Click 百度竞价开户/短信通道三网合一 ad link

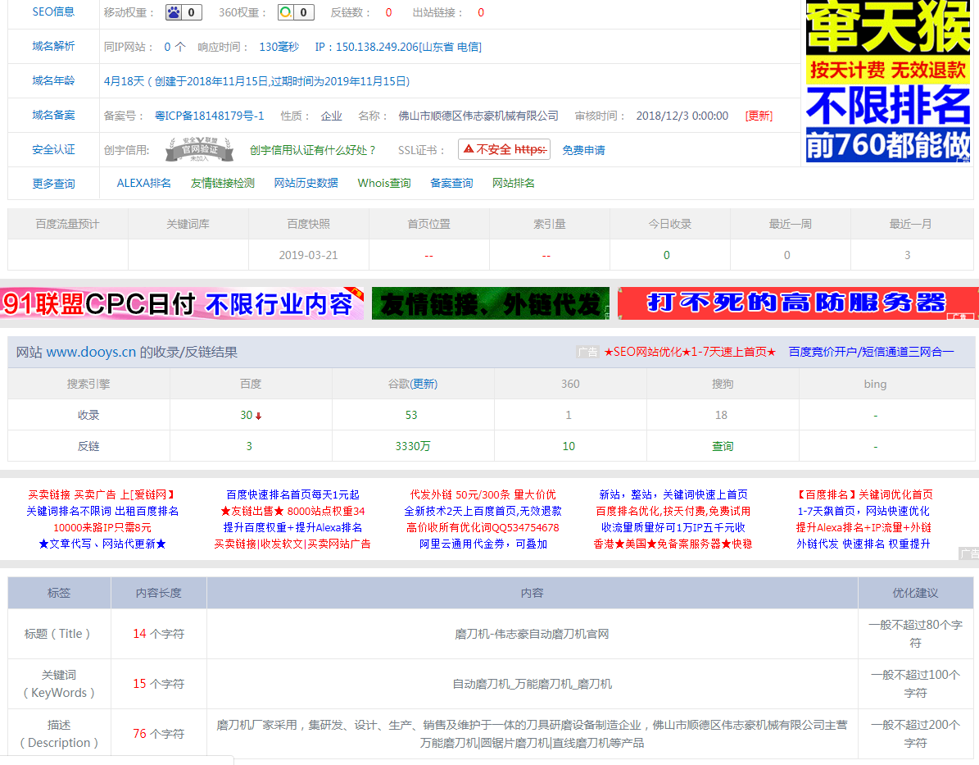[x=871, y=352]
